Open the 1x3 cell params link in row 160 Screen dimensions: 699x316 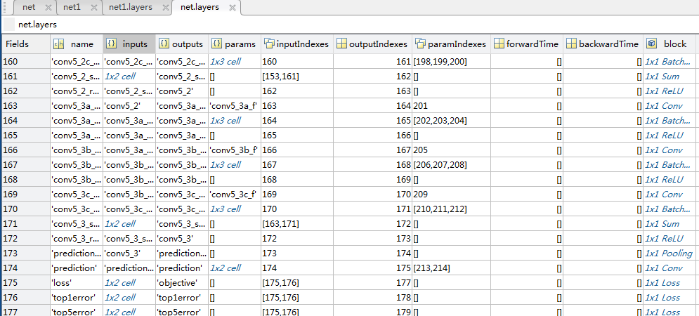pos(225,62)
